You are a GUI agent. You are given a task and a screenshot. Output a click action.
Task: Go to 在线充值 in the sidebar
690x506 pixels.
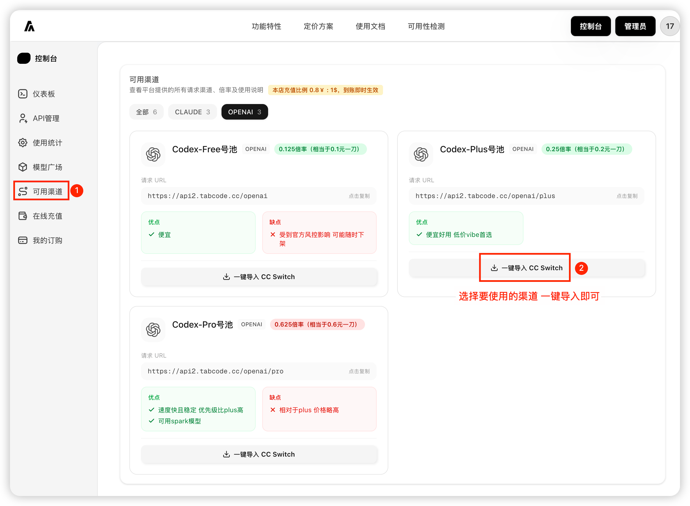pyautogui.click(x=47, y=216)
